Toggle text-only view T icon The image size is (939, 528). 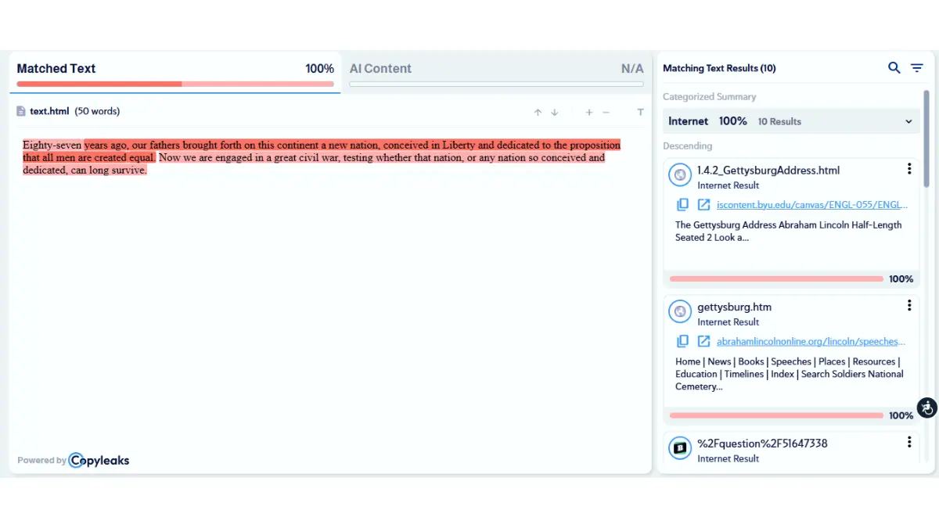(x=640, y=112)
